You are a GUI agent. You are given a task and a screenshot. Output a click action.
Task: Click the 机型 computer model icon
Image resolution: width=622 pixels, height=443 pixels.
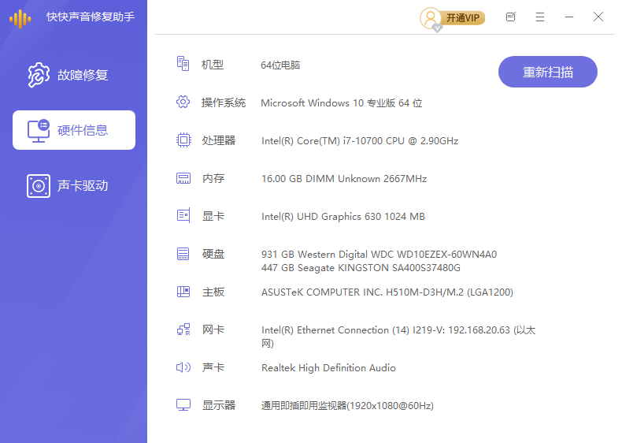183,64
